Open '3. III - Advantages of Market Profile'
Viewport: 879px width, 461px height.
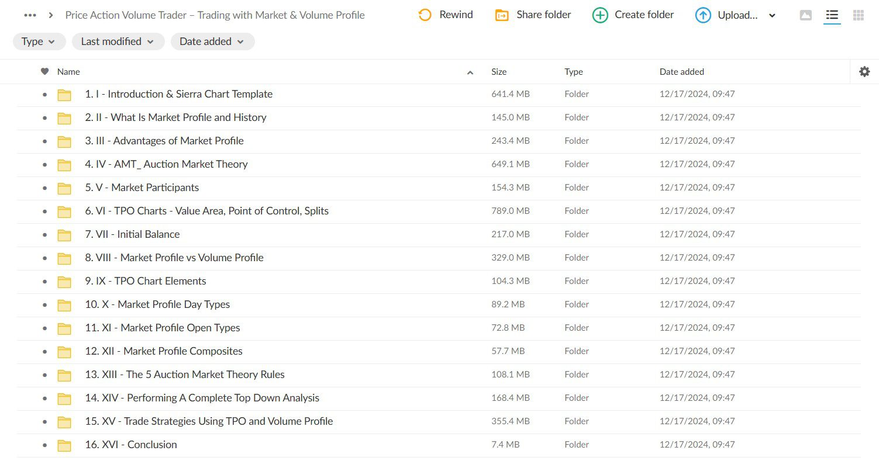tap(164, 141)
